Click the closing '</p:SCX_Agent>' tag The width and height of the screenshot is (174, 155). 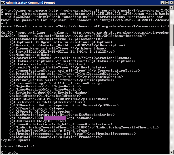point(16,140)
